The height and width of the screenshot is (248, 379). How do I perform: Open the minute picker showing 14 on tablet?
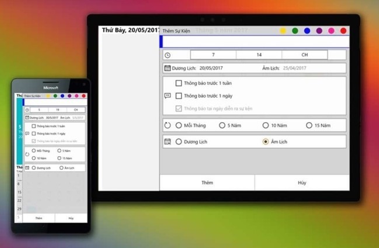coord(259,55)
